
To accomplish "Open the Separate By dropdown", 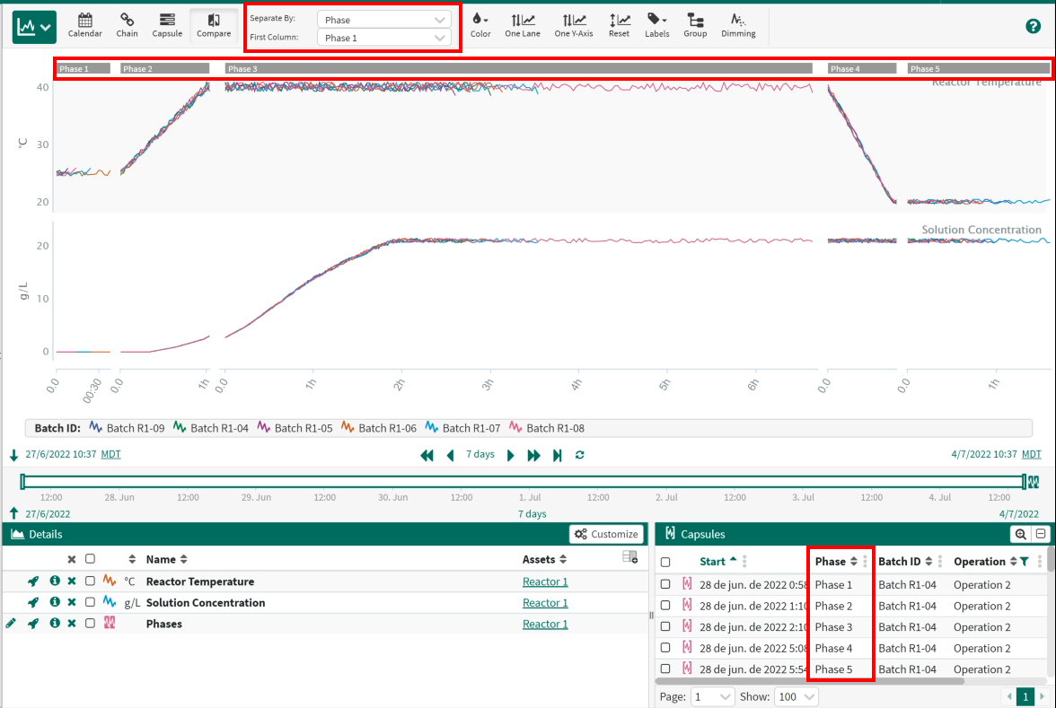I will [384, 20].
